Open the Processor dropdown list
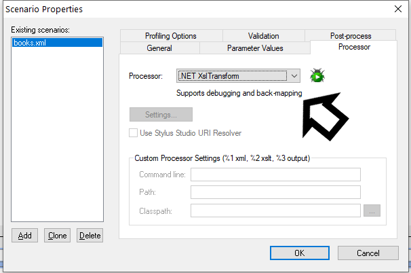Viewport: 411px width, 273px height. point(294,76)
